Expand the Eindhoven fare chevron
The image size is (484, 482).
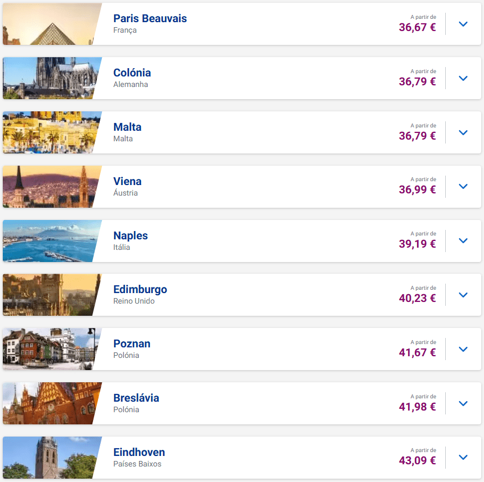tap(464, 458)
